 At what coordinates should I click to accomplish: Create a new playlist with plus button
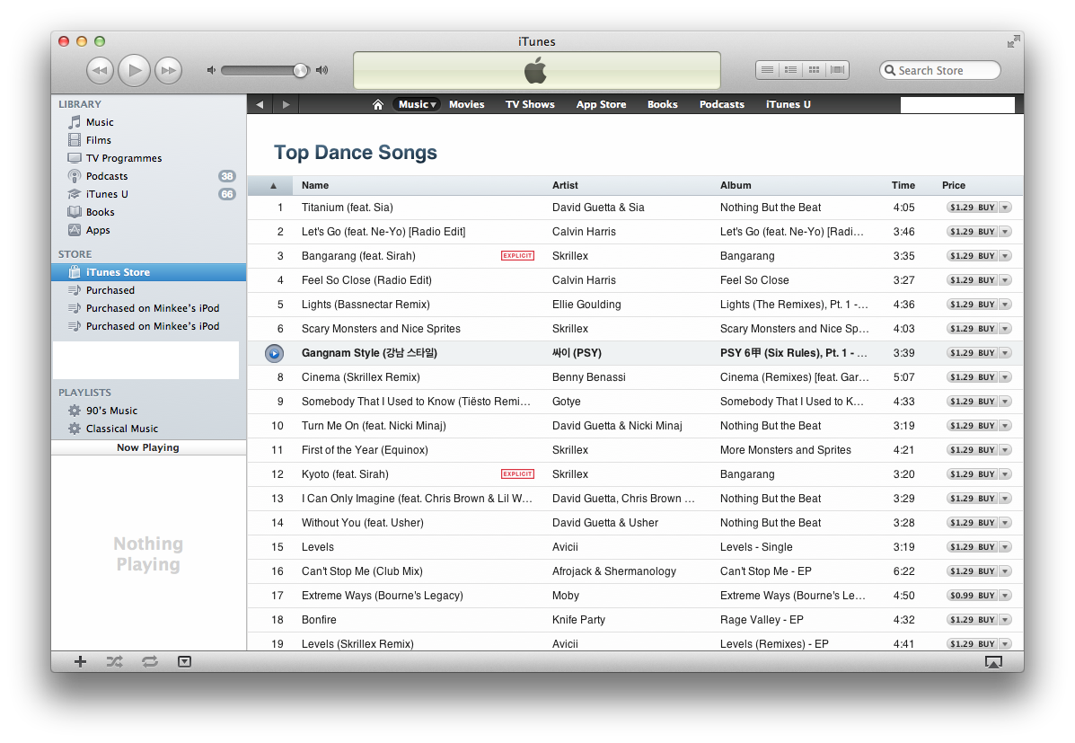coord(80,661)
